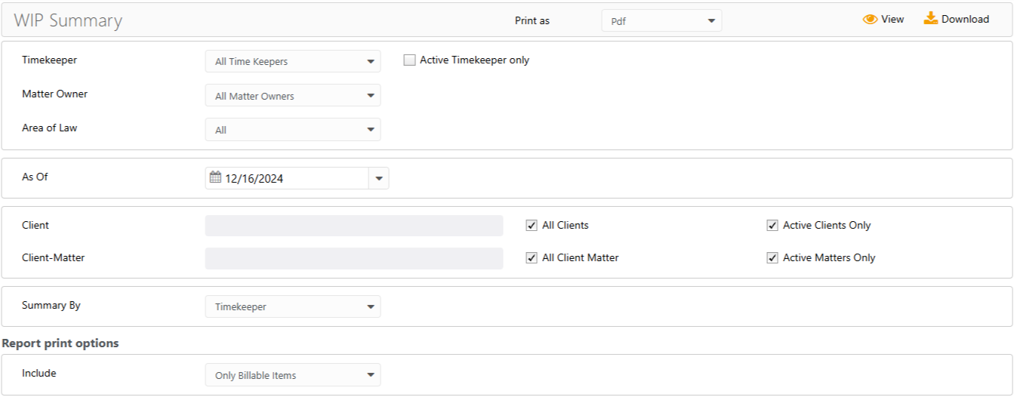Click the Client input field
This screenshot has height=397, width=1014.
pyautogui.click(x=353, y=226)
